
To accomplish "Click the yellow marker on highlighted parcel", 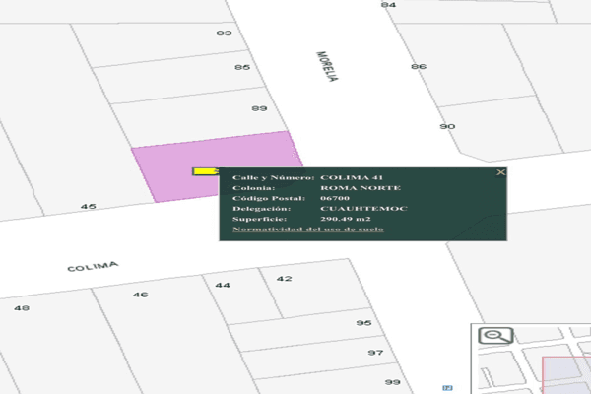I will [206, 171].
